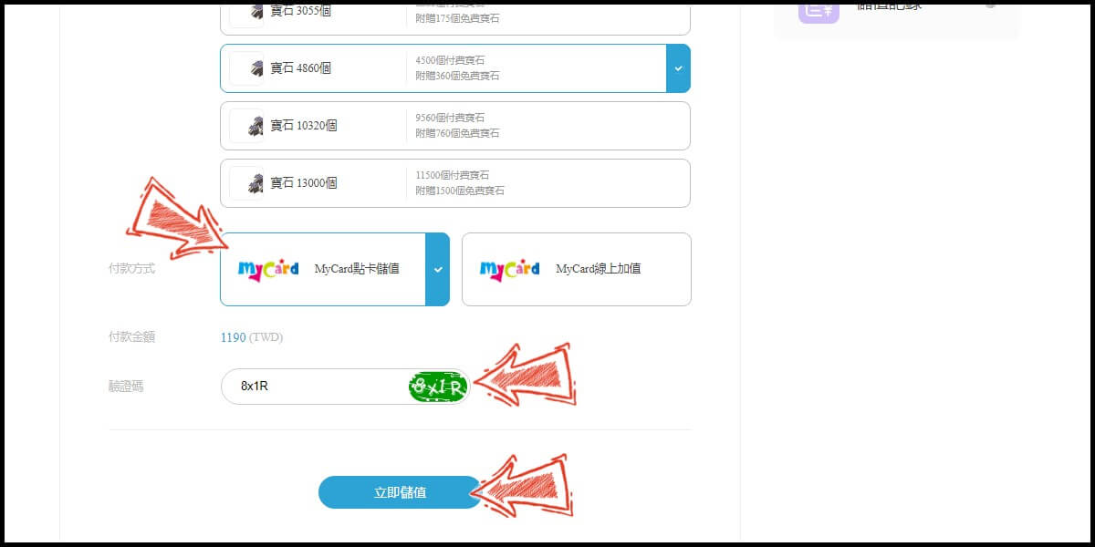Screen dimensions: 1095x547
Task: Select the 寶石 4860個 gem package
Action: 454,68
